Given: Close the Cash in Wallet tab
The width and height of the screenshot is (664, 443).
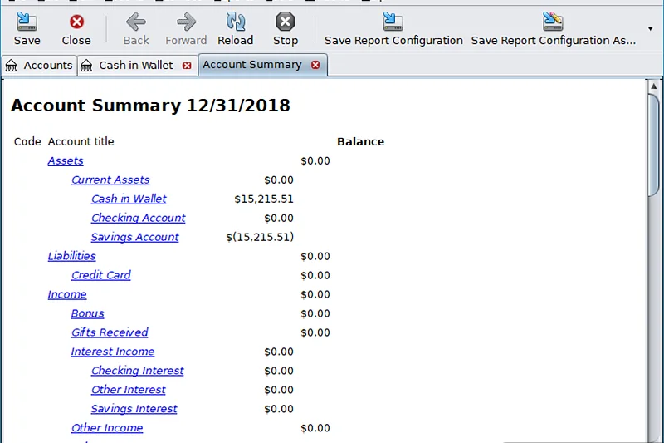Looking at the screenshot, I should click(187, 65).
